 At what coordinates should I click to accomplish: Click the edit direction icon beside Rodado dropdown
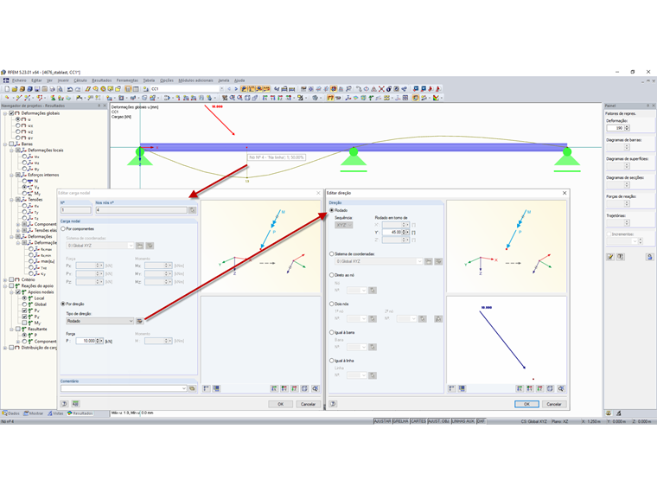(x=139, y=321)
